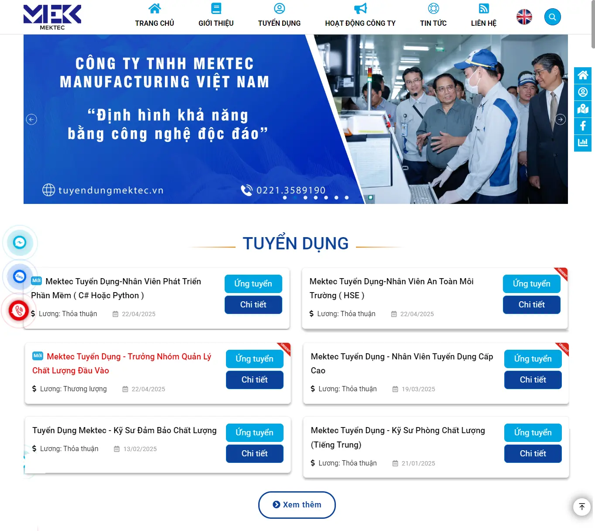View details of Kỹ Sư Đảm Bảo Chất Lượng
The height and width of the screenshot is (531, 595).
click(x=254, y=454)
